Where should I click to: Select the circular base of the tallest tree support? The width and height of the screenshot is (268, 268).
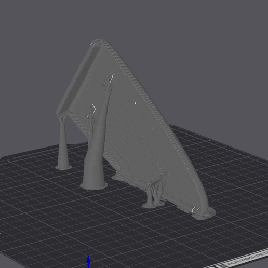tap(93, 186)
